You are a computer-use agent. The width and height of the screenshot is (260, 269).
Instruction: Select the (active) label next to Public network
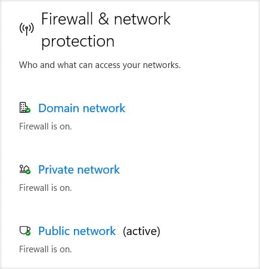pos(141,231)
